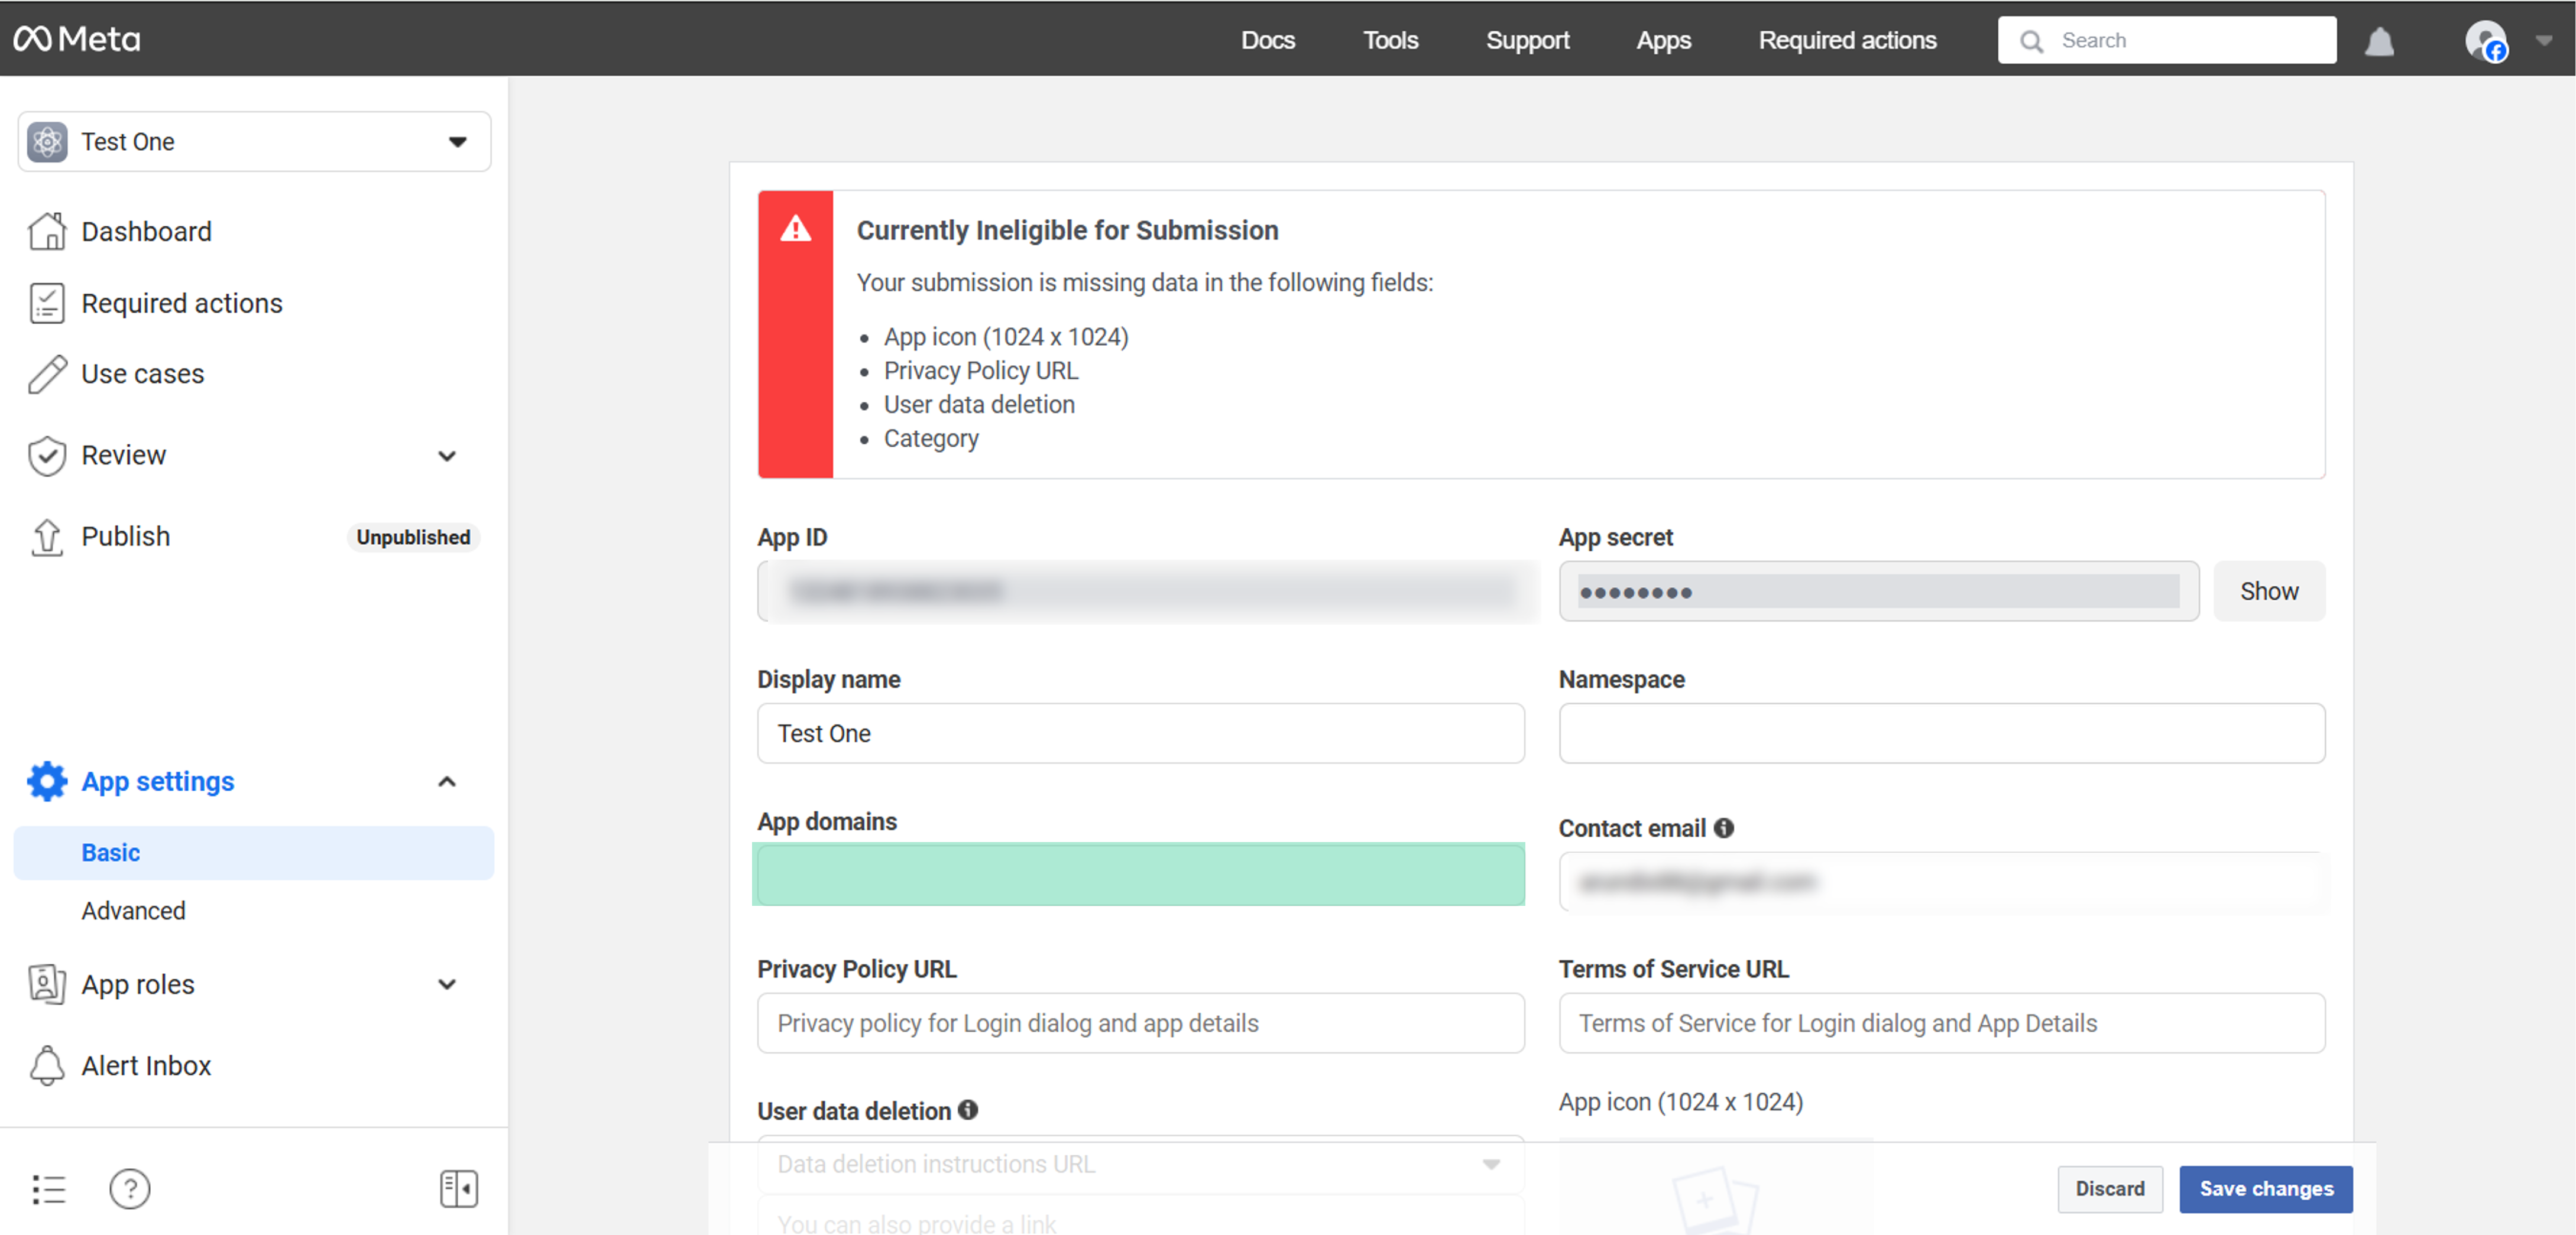Open the Alert Inbox sidebar label
Image resolution: width=2576 pixels, height=1235 pixels.
click(x=146, y=1066)
